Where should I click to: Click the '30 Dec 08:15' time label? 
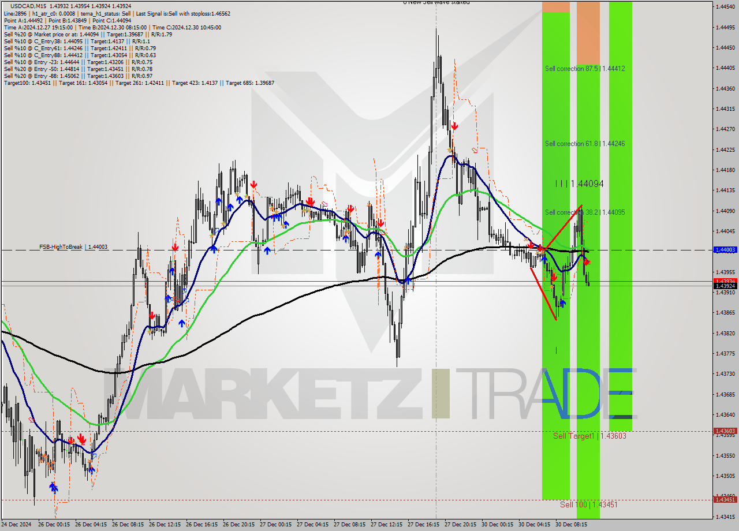click(x=570, y=525)
